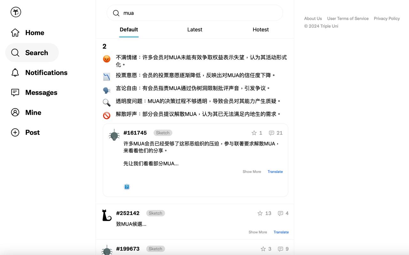Star post #252142
The height and width of the screenshot is (255, 409).
(260, 213)
